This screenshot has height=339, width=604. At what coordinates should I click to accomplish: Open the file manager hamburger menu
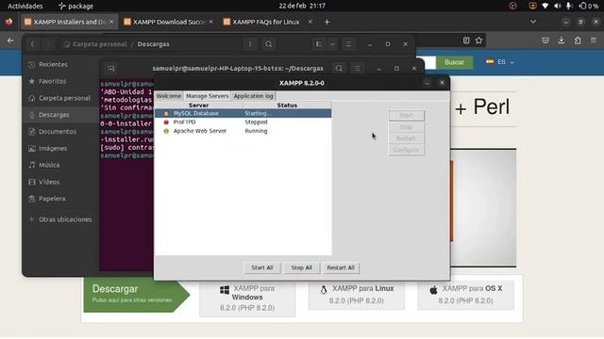coord(348,44)
